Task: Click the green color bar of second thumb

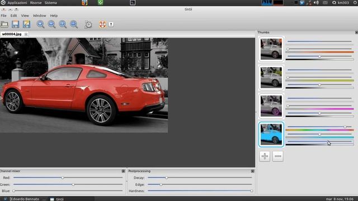Action: click(x=319, y=80)
